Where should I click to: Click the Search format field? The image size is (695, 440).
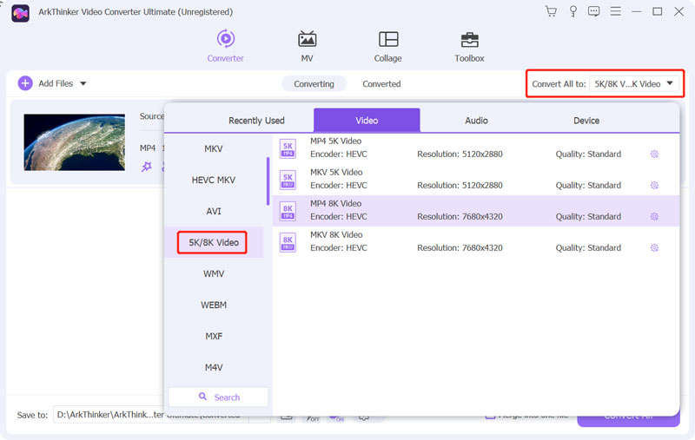coord(218,397)
